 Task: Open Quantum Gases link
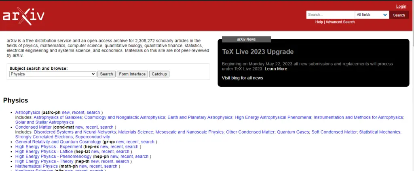[293, 132]
